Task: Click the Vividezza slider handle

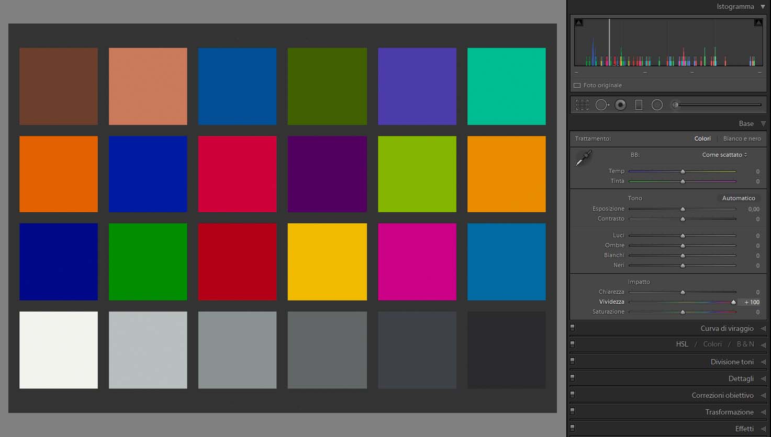Action: tap(733, 302)
